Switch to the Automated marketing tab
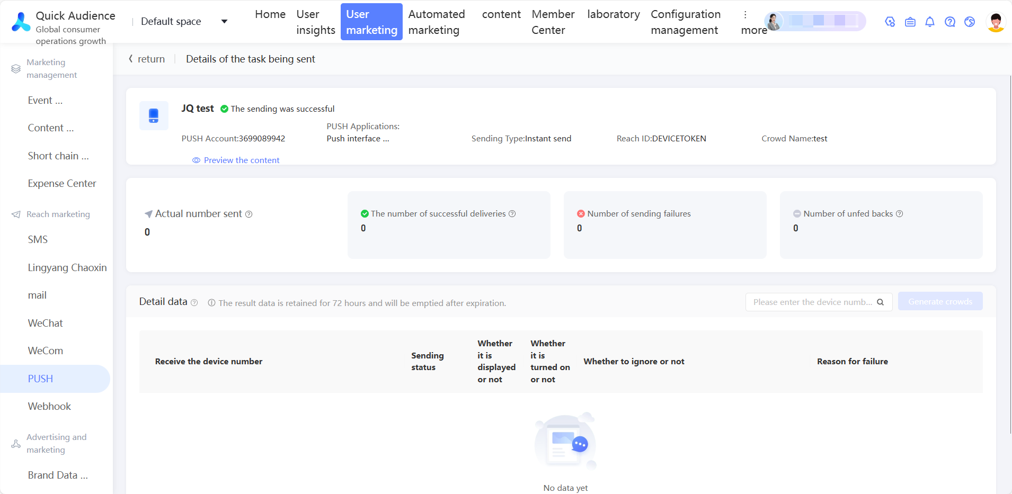Screen dimensions: 1012x494 [436, 22]
